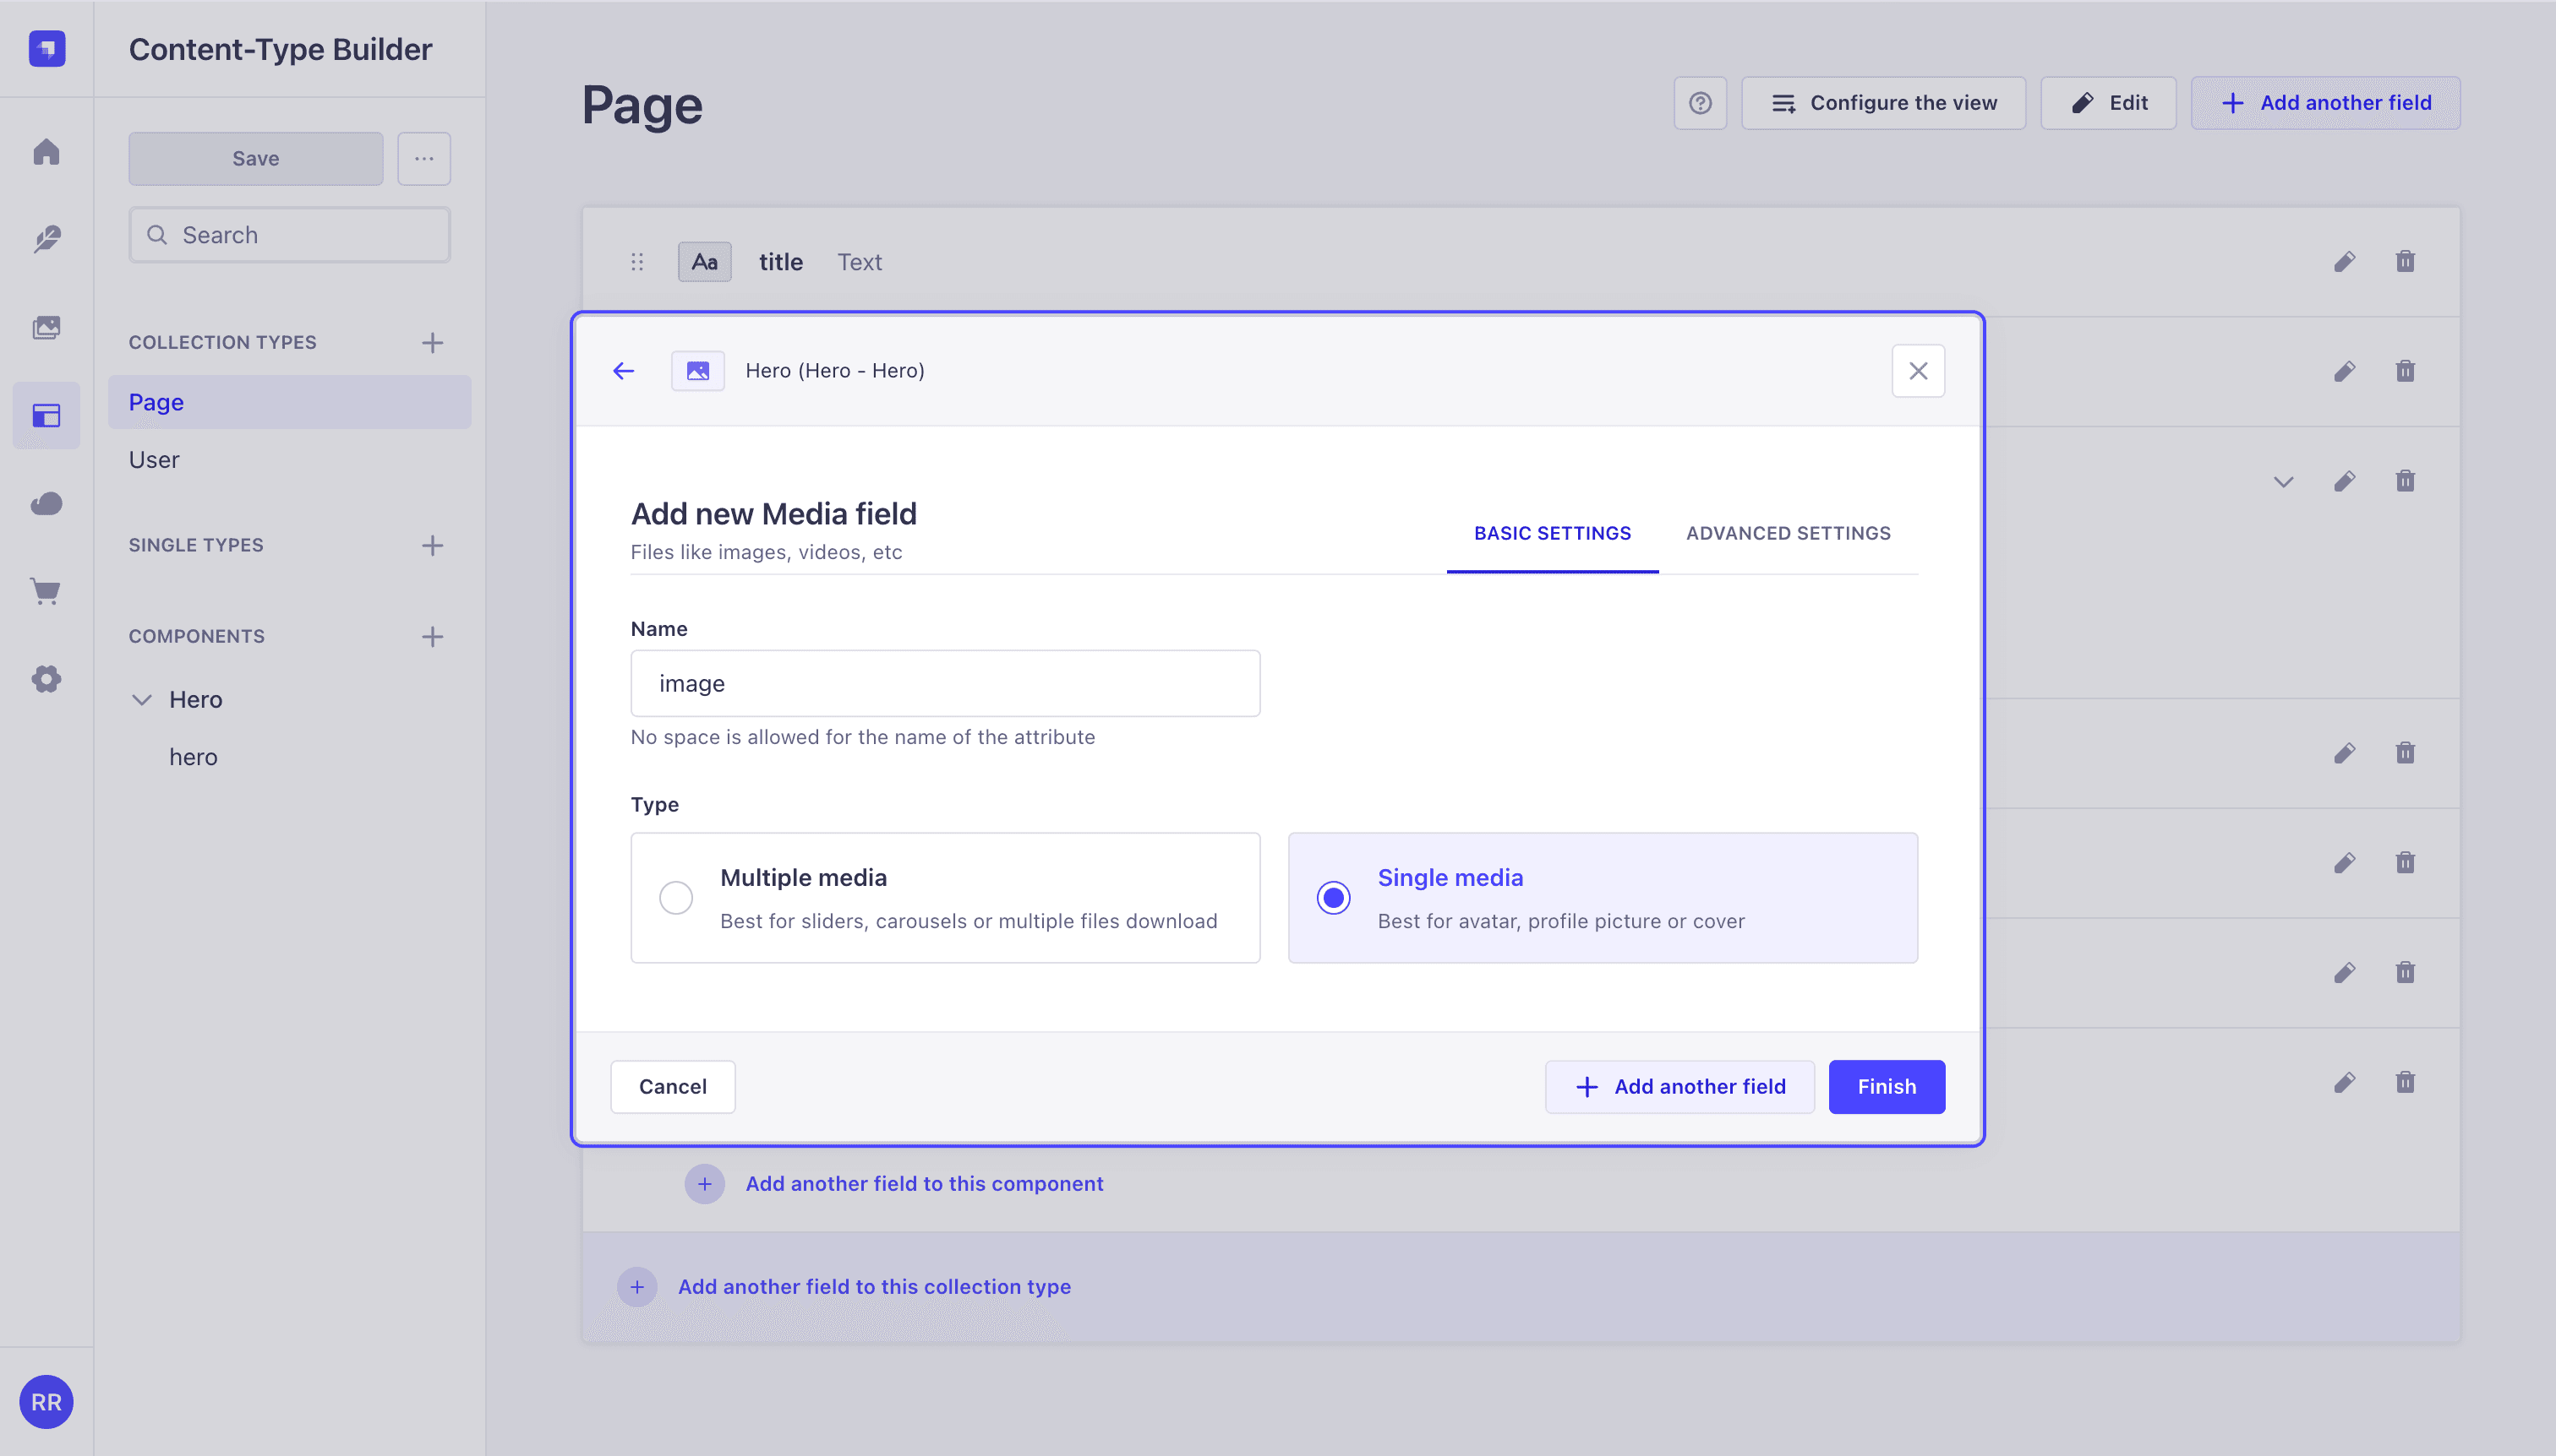Click the title row drag handle
The image size is (2556, 1456).
tap(637, 262)
